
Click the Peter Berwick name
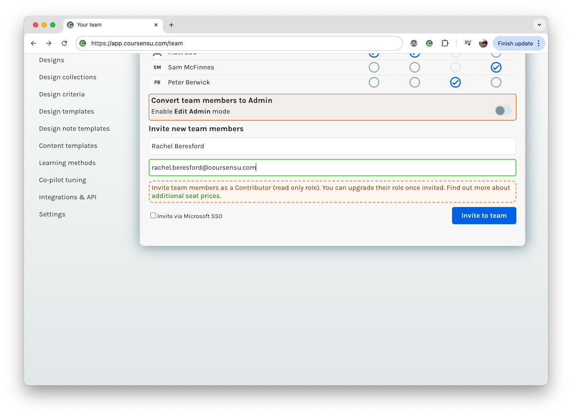coord(189,82)
